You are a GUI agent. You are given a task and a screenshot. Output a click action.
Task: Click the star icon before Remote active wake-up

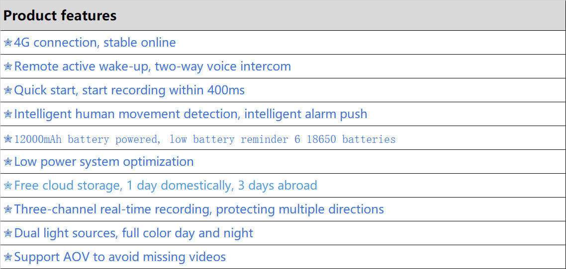[x=8, y=67]
